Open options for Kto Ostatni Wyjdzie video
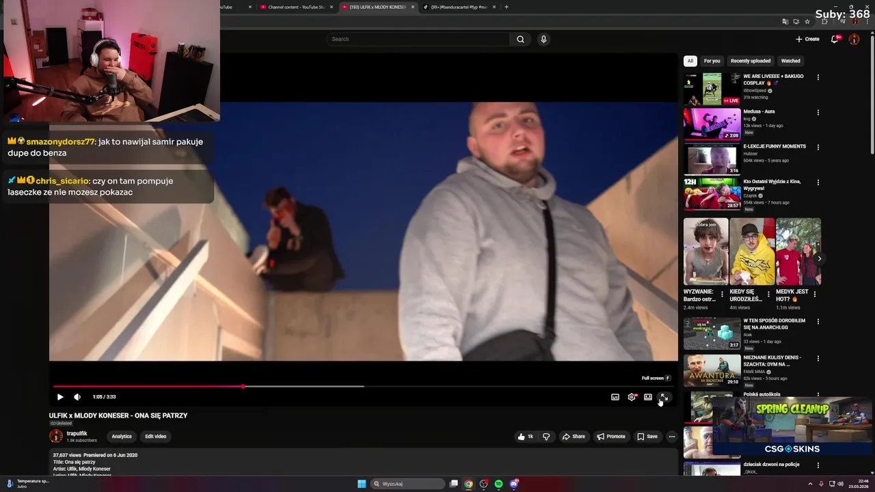The height and width of the screenshot is (492, 875). [818, 182]
